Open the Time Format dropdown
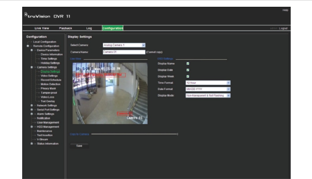 (x=208, y=83)
